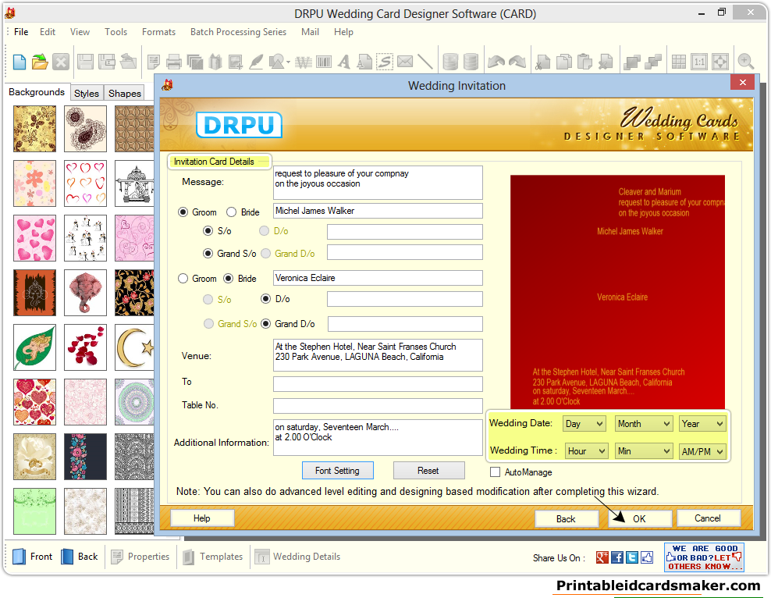Open the Templates panel at bottom

(x=212, y=557)
